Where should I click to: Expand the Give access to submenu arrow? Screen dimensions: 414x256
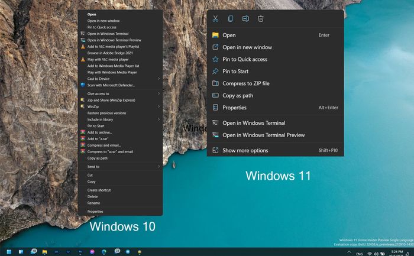pos(159,93)
